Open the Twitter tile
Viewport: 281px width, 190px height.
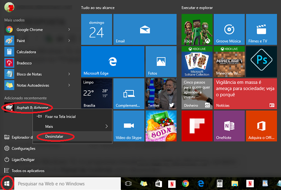pos(161,93)
